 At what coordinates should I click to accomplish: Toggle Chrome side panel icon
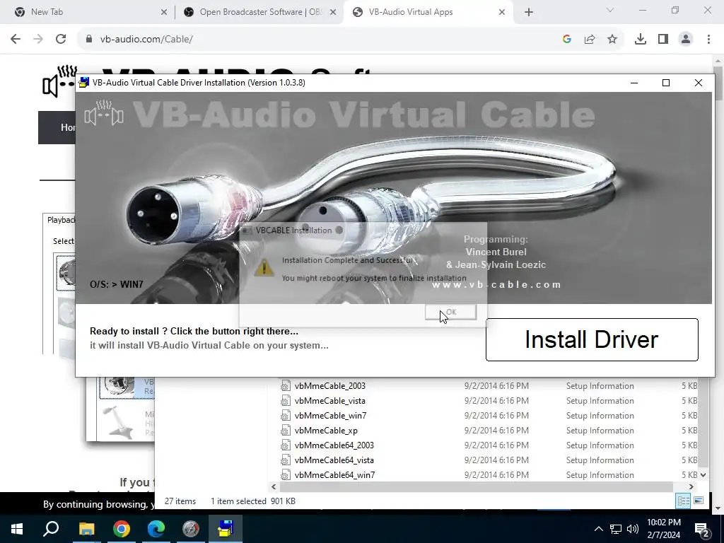point(663,40)
